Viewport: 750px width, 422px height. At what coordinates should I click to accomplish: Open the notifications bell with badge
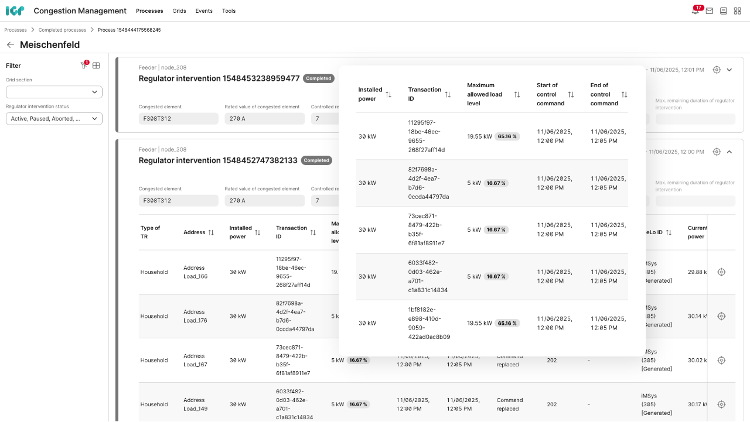coord(695,11)
